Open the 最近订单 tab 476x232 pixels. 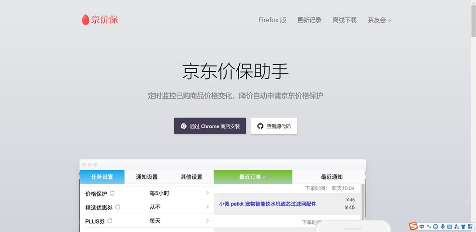[253, 177]
